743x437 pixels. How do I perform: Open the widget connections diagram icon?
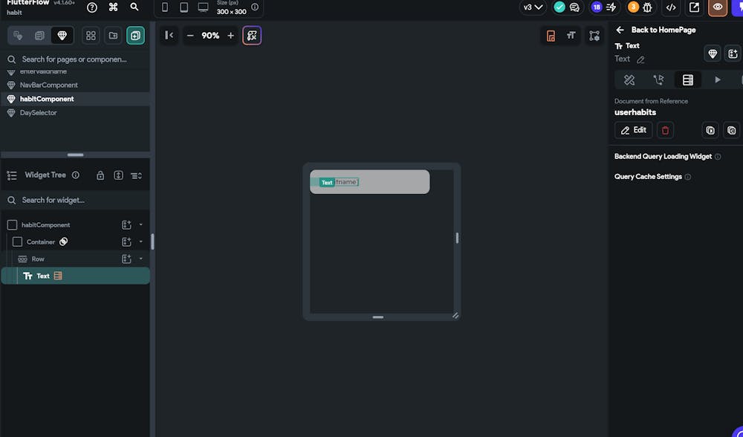pos(594,36)
